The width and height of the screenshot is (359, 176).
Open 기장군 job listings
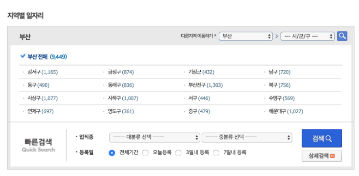(x=201, y=72)
